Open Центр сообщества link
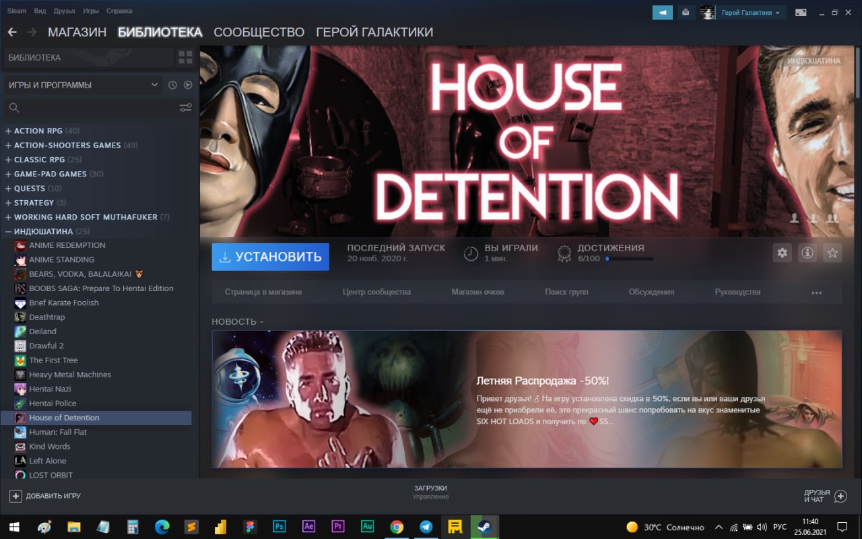The height and width of the screenshot is (539, 862). [x=376, y=292]
